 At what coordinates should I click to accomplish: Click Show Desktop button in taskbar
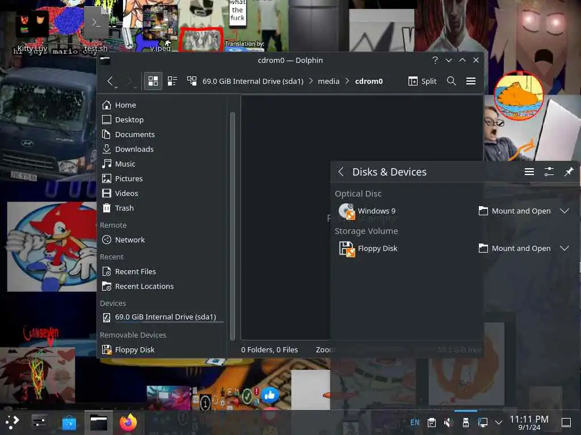point(566,423)
